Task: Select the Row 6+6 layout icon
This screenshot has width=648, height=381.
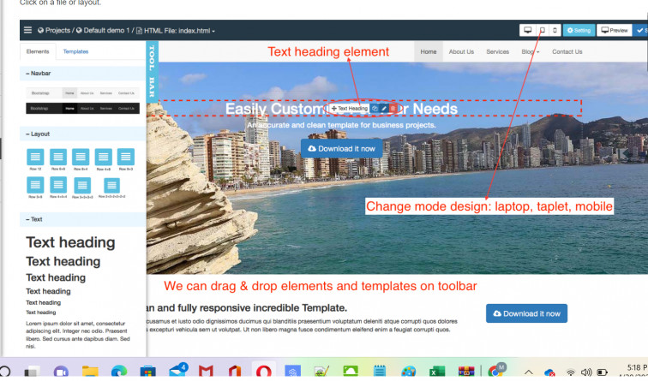Action: 58,159
